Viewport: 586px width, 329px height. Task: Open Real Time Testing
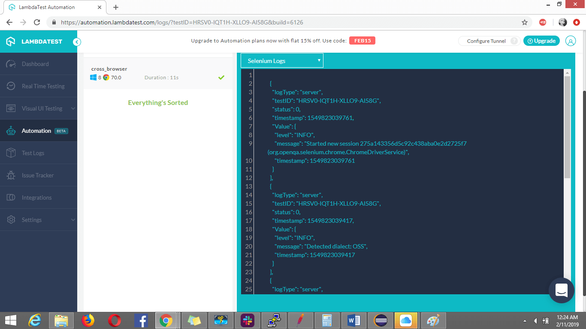(43, 86)
